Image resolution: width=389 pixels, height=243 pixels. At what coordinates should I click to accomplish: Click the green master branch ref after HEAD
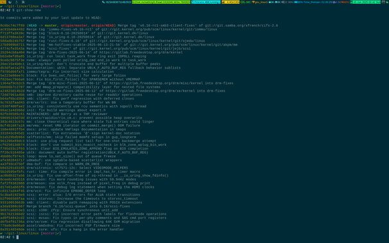pos(51,26)
